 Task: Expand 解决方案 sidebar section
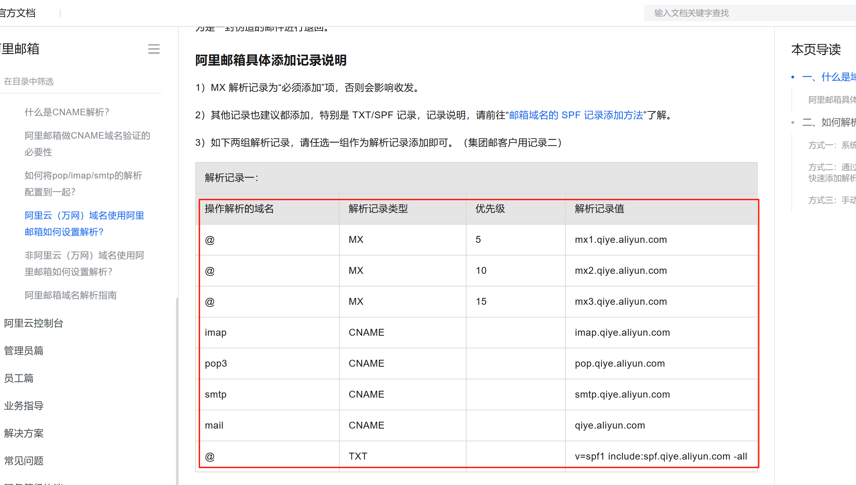coord(24,433)
